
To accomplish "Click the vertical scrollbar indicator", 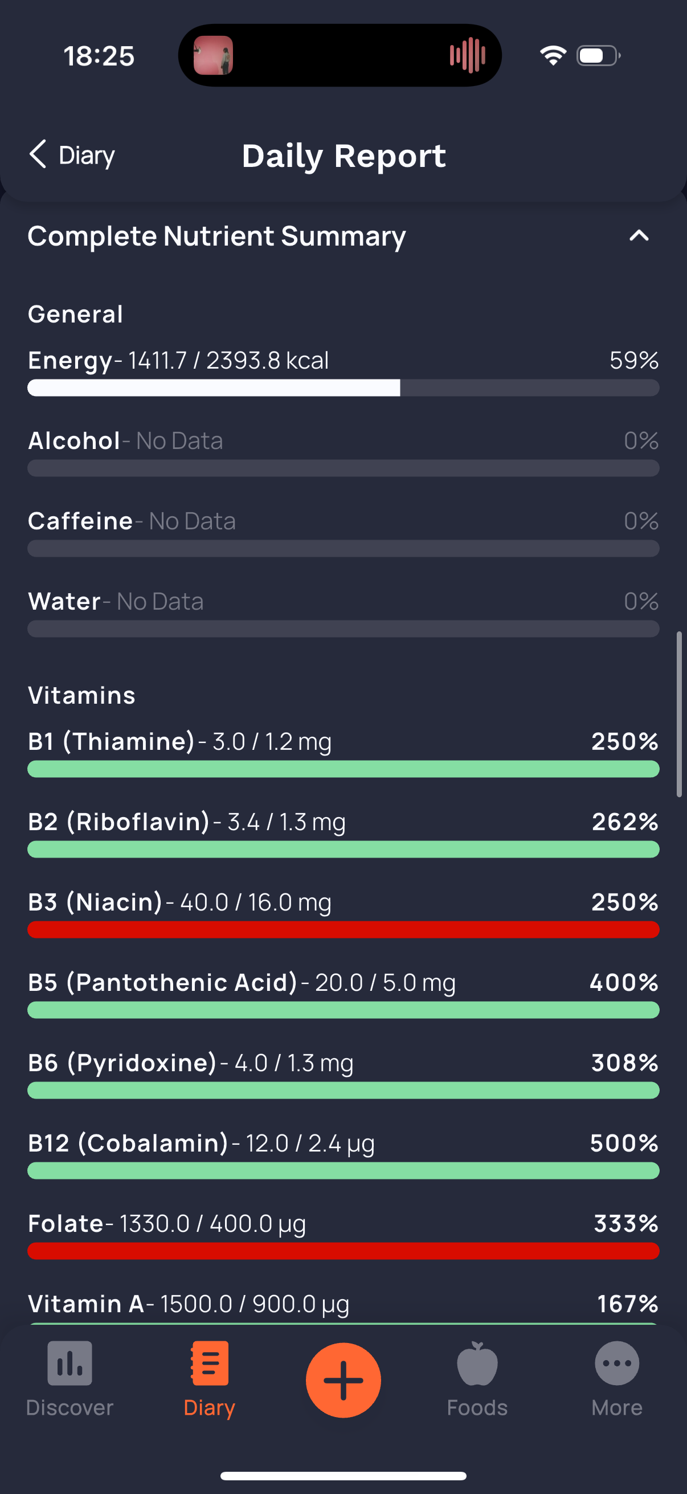I will (x=679, y=715).
